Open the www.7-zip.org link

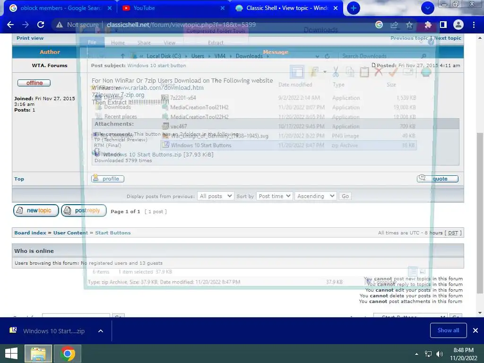tap(125, 95)
